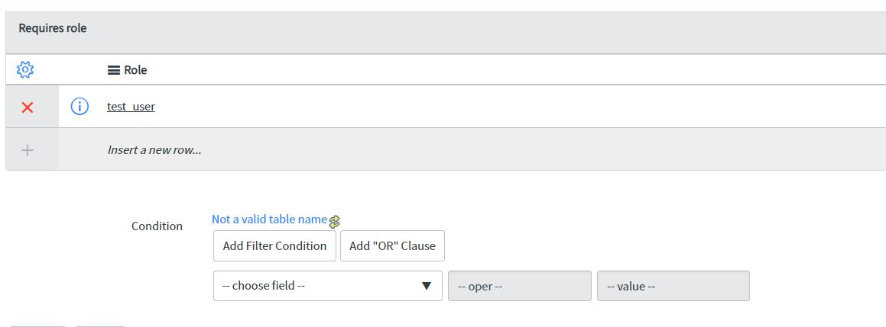Image resolution: width=886 pixels, height=327 pixels.
Task: Click the Add Filter Condition button
Action: click(274, 245)
